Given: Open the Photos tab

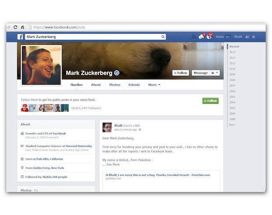Looking at the screenshot, I should [x=115, y=85].
